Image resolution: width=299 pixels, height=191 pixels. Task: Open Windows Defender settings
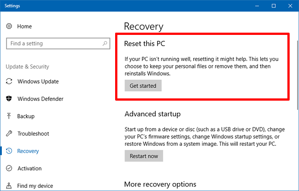(41, 99)
